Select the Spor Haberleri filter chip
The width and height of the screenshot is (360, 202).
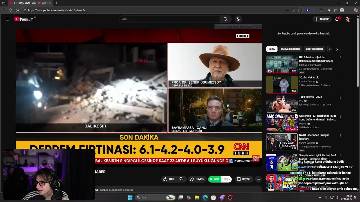point(314,49)
